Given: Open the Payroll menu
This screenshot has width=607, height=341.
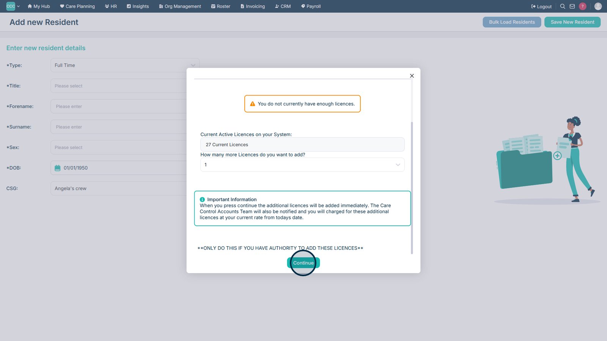Looking at the screenshot, I should (x=311, y=6).
